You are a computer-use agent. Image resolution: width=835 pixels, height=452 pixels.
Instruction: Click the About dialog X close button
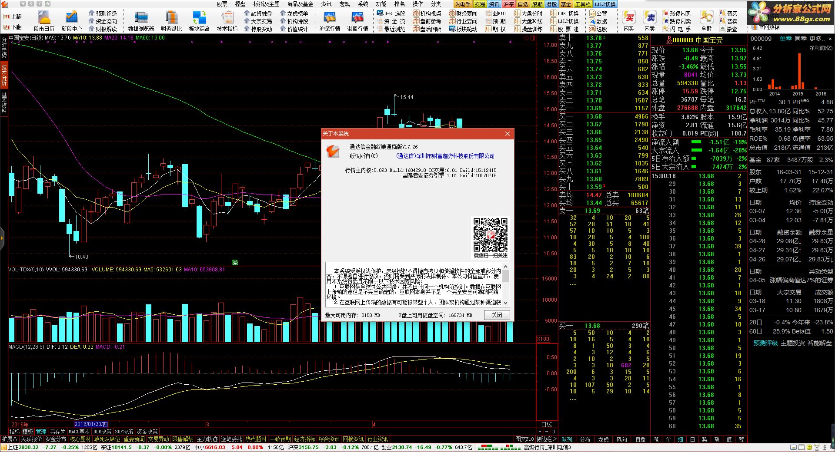pos(507,134)
